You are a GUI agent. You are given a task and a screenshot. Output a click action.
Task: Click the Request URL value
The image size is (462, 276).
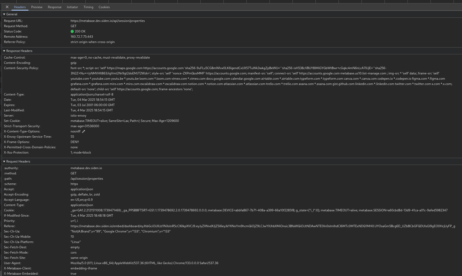108,21
